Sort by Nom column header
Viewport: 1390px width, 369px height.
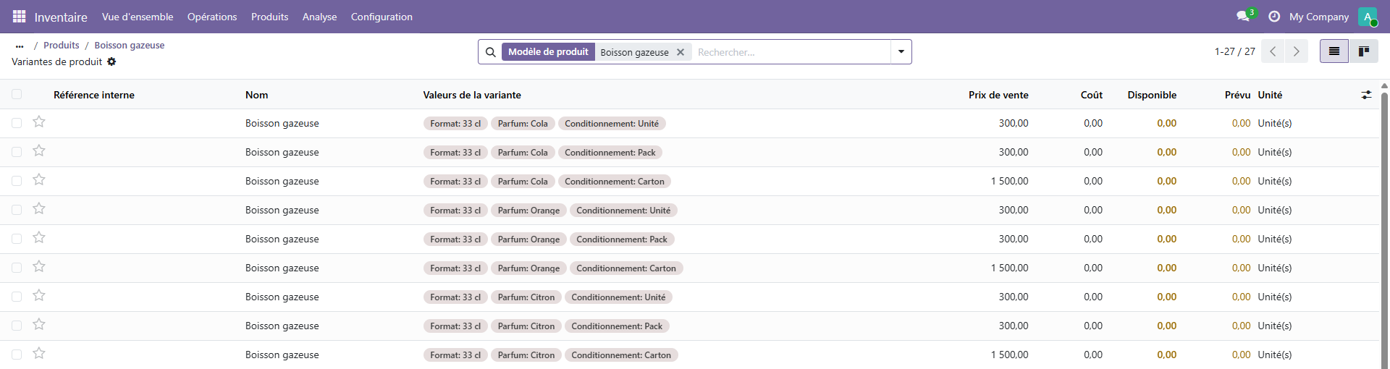click(257, 95)
